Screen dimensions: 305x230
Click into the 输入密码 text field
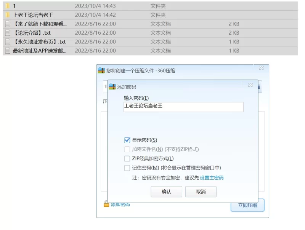tap(183, 107)
